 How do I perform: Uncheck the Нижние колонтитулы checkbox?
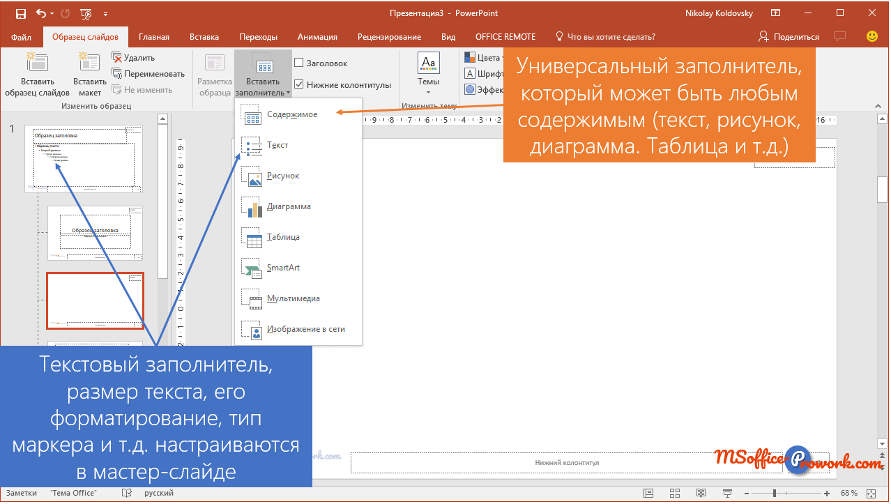click(299, 85)
